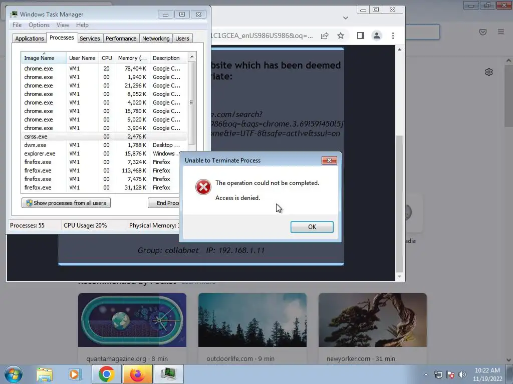
Task: Switch to the Performance tab
Action: [x=121, y=38]
